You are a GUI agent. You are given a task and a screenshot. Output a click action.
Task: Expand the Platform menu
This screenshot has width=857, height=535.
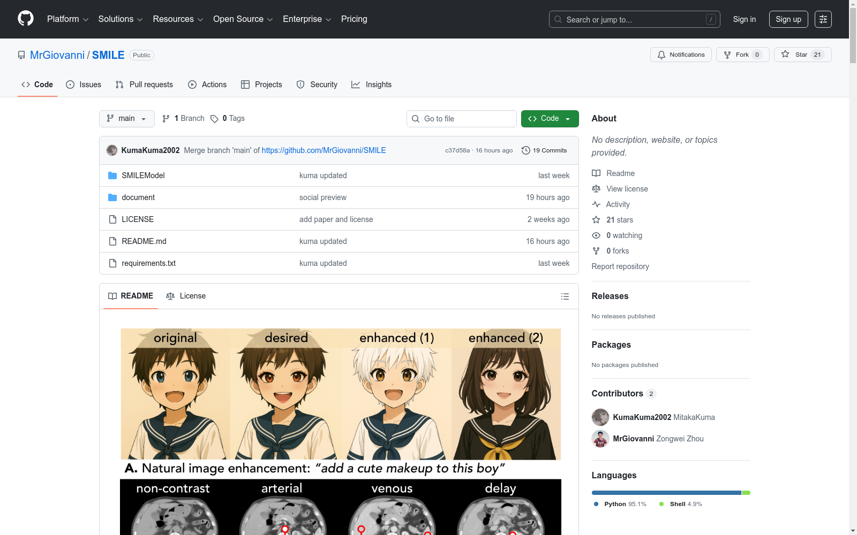point(67,19)
